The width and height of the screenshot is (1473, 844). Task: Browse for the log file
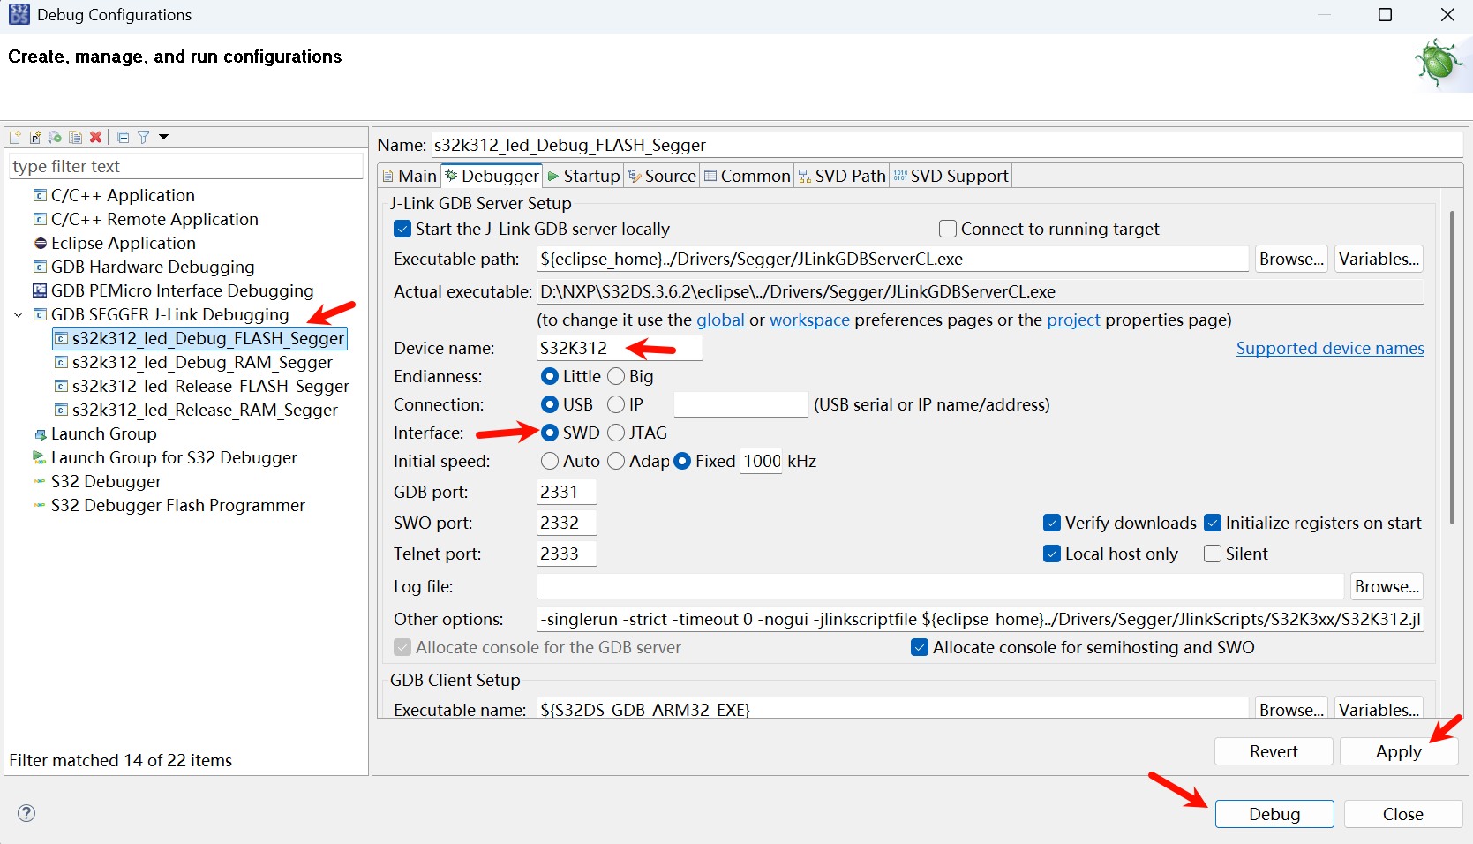[1387, 586]
